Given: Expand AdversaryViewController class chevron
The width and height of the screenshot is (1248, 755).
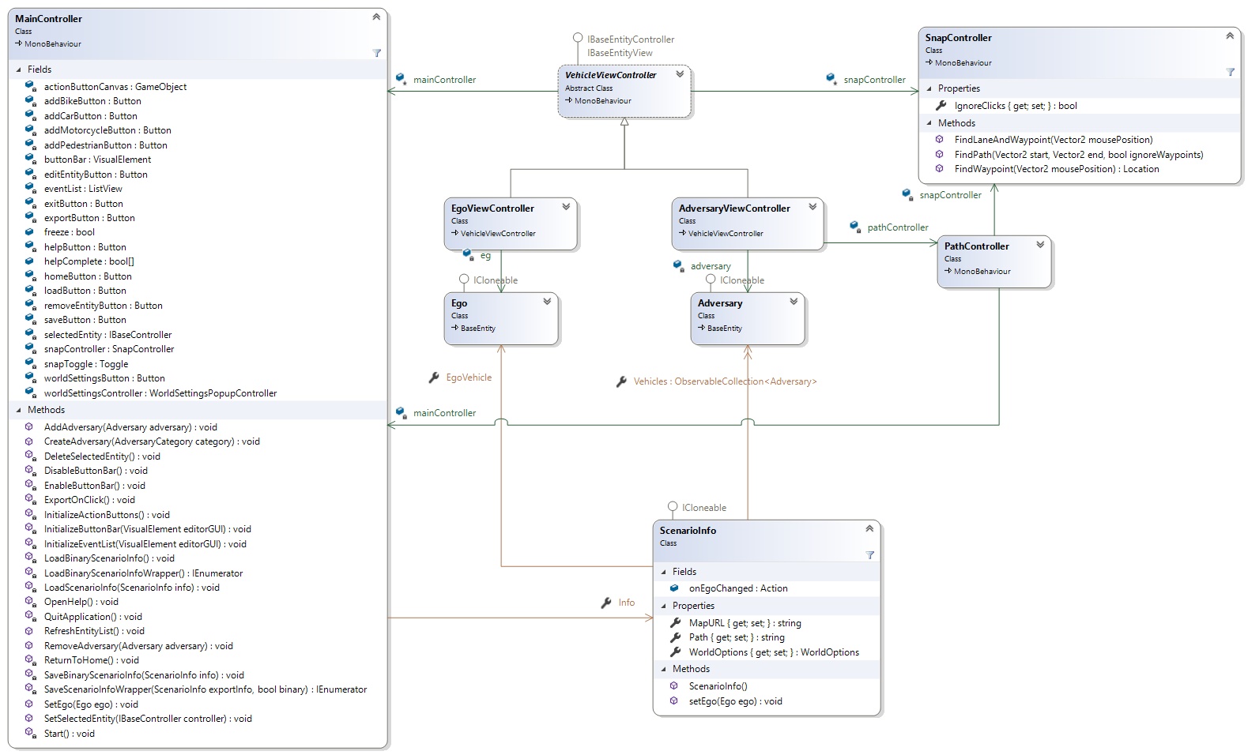Looking at the screenshot, I should point(813,207).
